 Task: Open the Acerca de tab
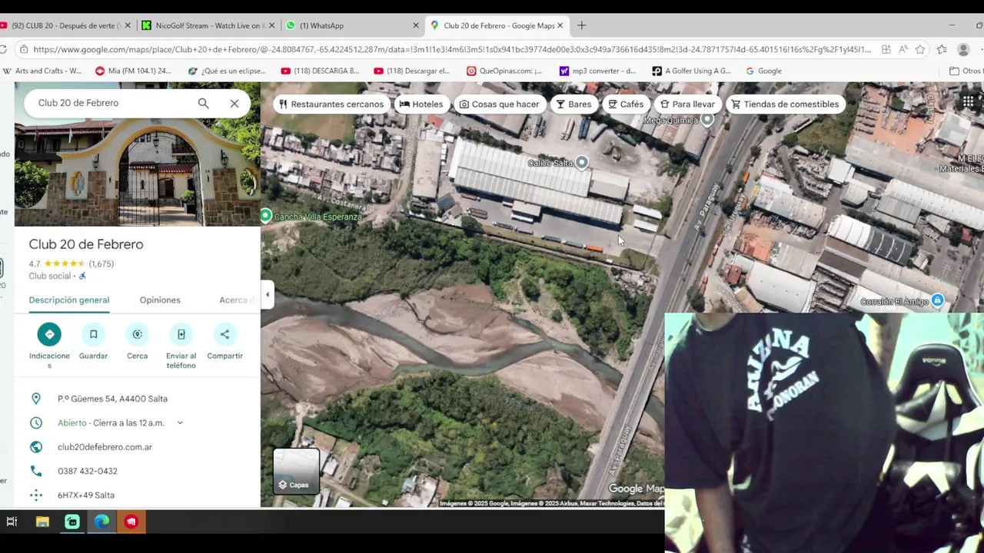[239, 300]
